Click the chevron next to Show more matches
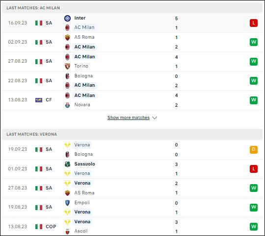Screen dimensions: 265x236 coord(155,118)
